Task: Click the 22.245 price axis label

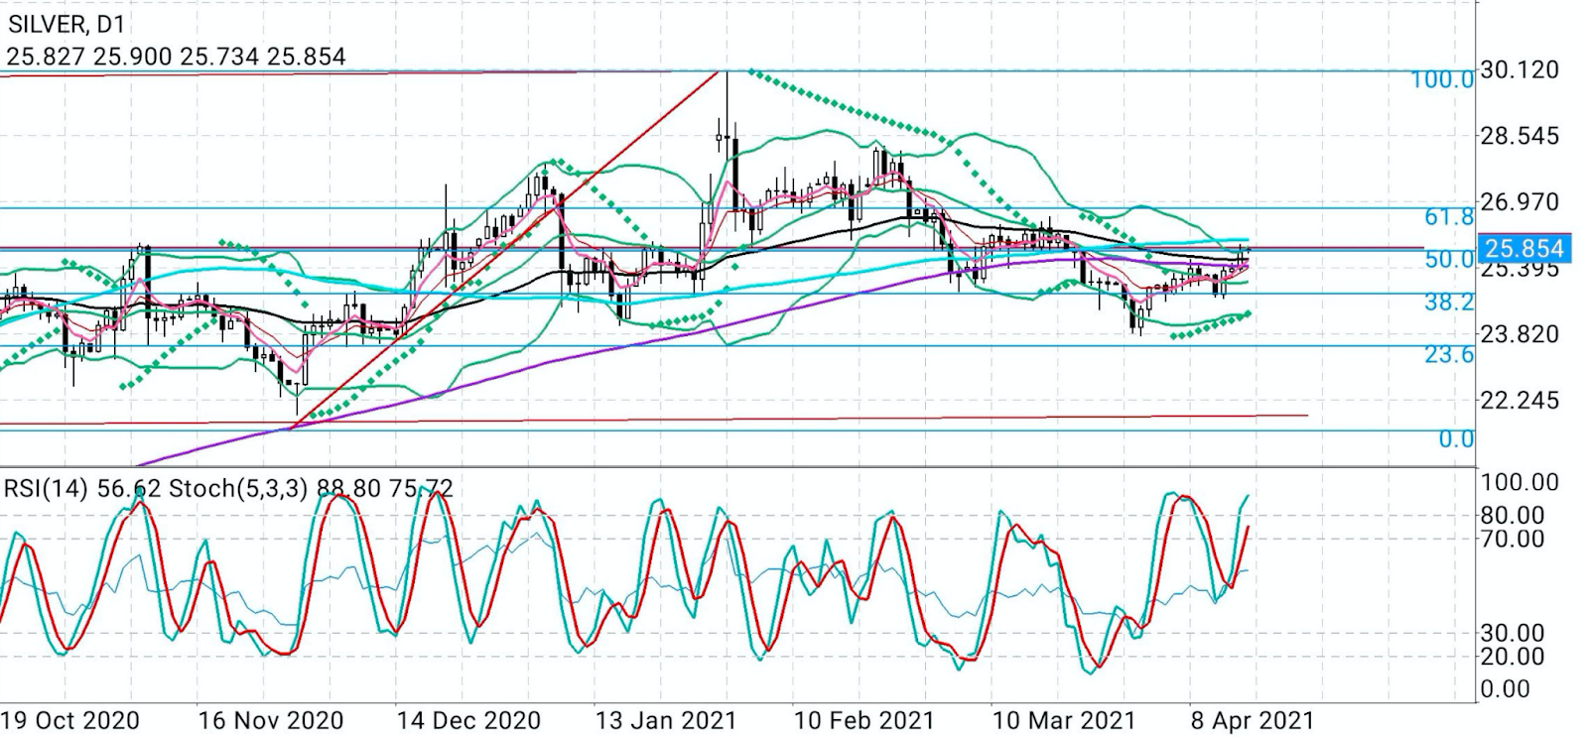Action: (1520, 401)
